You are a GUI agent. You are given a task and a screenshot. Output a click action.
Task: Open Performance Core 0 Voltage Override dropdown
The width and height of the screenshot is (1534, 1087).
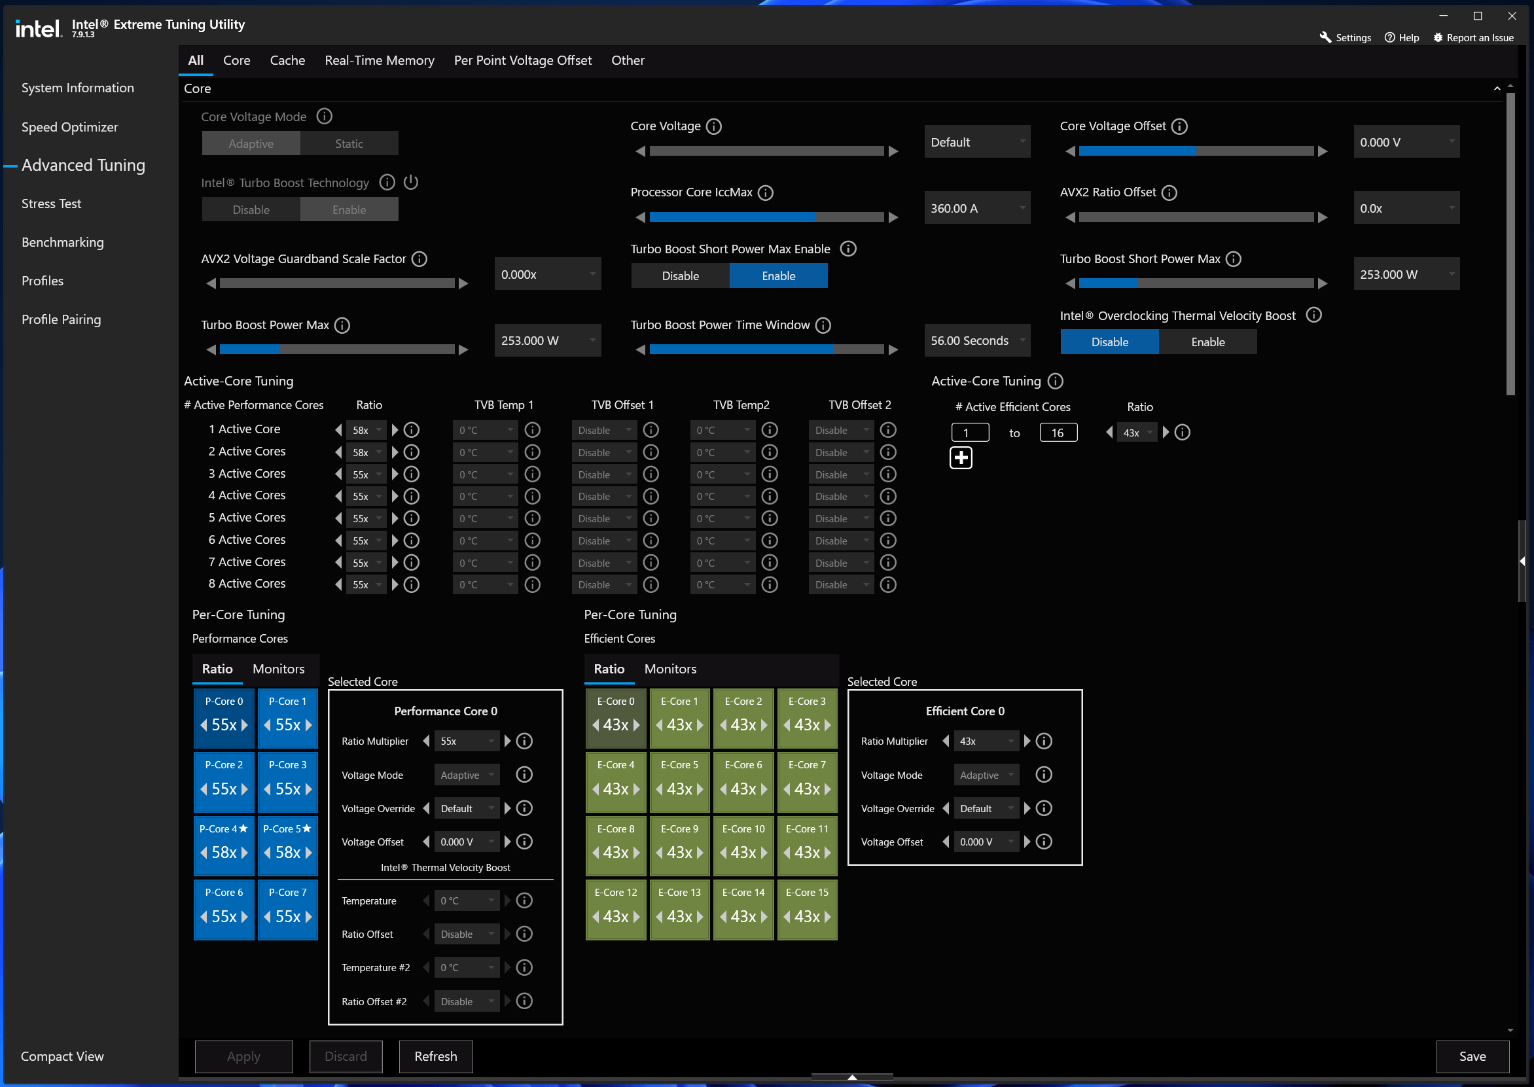pyautogui.click(x=467, y=810)
